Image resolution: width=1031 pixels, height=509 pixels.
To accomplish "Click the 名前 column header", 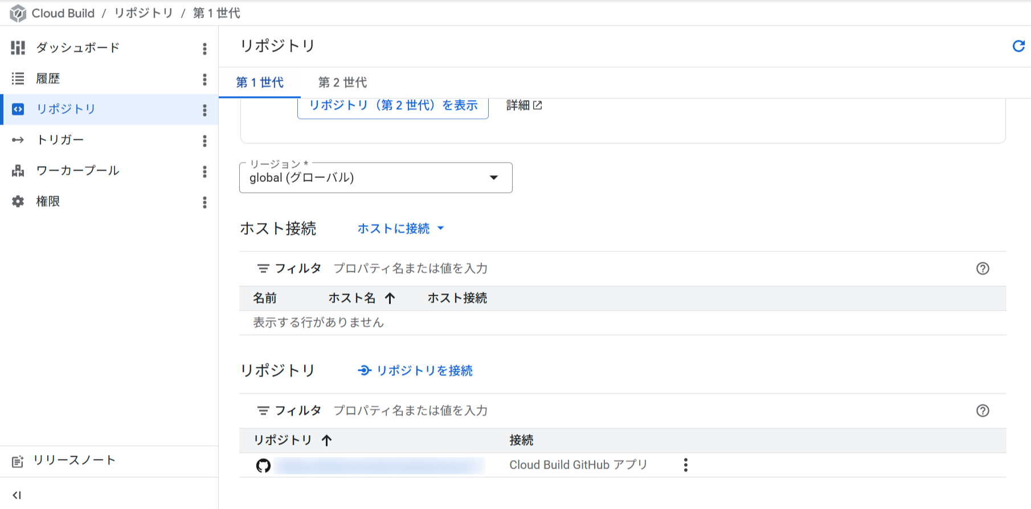I will click(265, 298).
